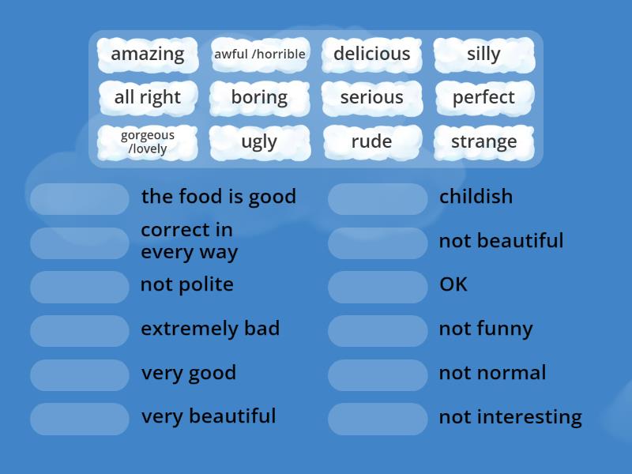Click the 'all right' cloud tile
Viewport: 632px width, 474px height.
(147, 98)
